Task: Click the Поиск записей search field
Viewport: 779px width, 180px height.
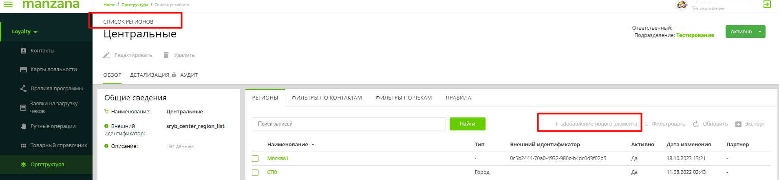Action: pyautogui.click(x=349, y=124)
